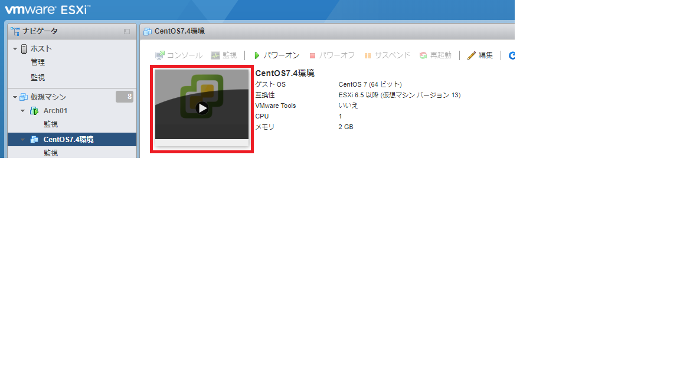
Task: Minimize the Navigator panel
Action: [127, 32]
